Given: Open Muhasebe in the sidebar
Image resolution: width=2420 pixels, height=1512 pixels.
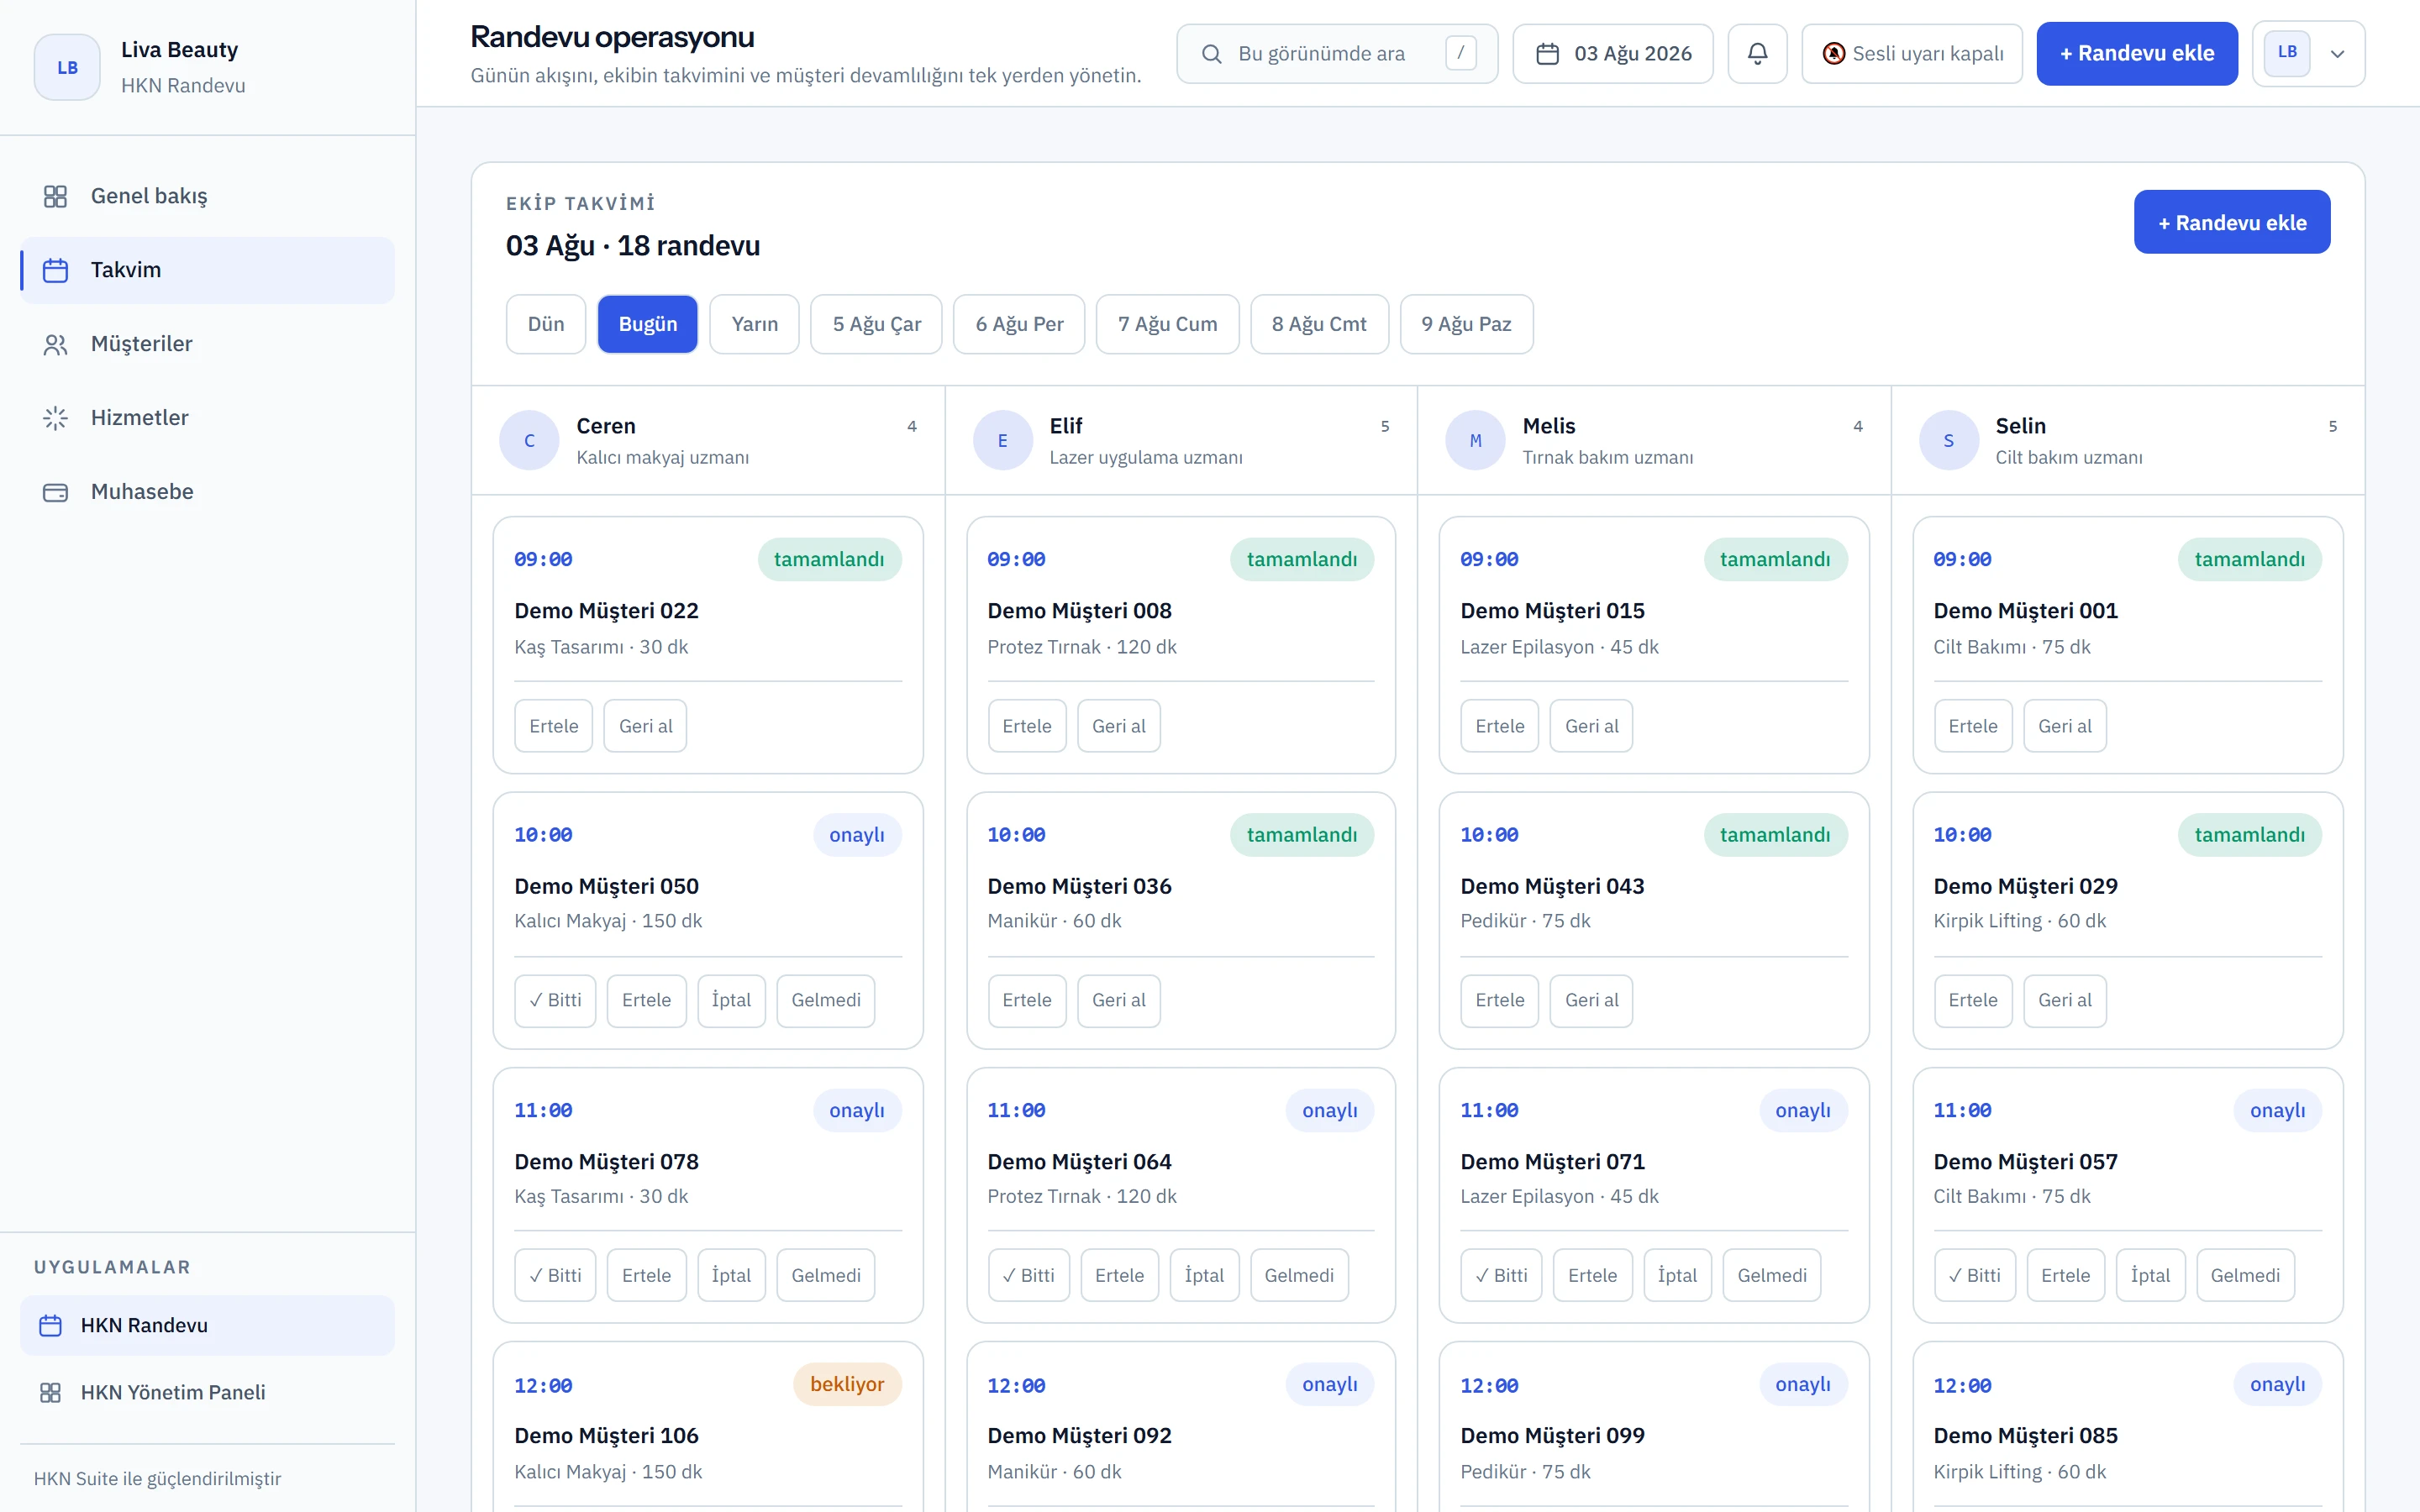Looking at the screenshot, I should [207, 492].
